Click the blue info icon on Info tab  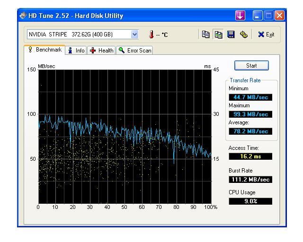click(x=71, y=51)
